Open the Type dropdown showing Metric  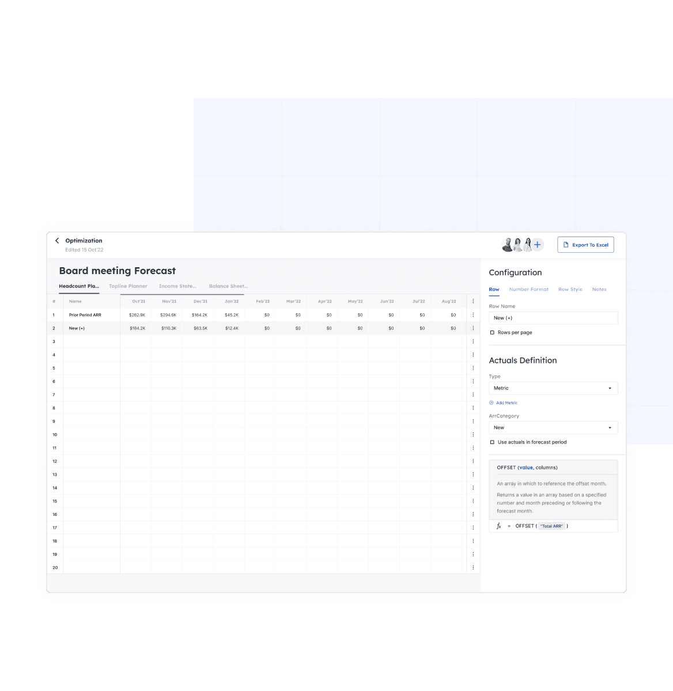coord(553,388)
